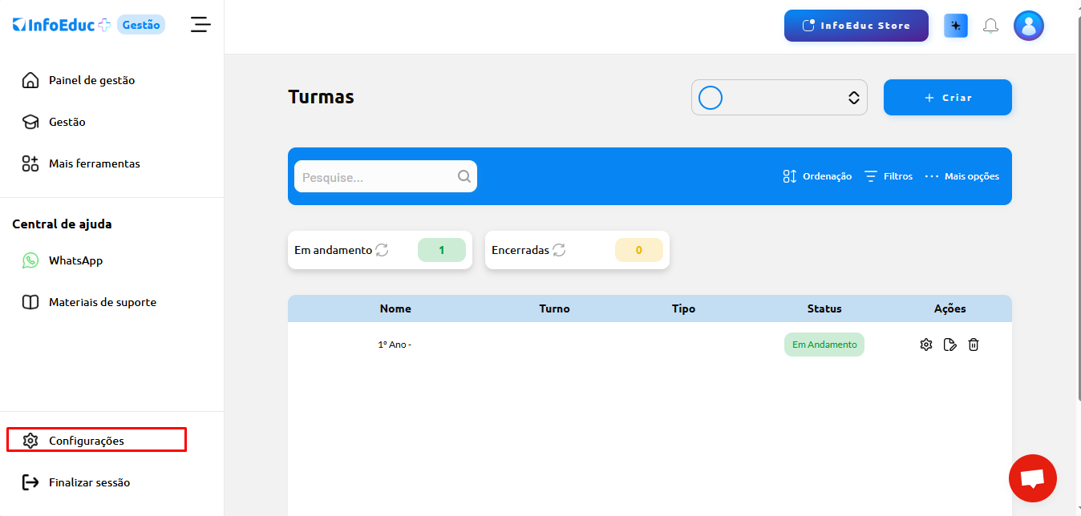This screenshot has width=1081, height=516.
Task: Toggle the hamburger sidebar menu
Action: (200, 25)
